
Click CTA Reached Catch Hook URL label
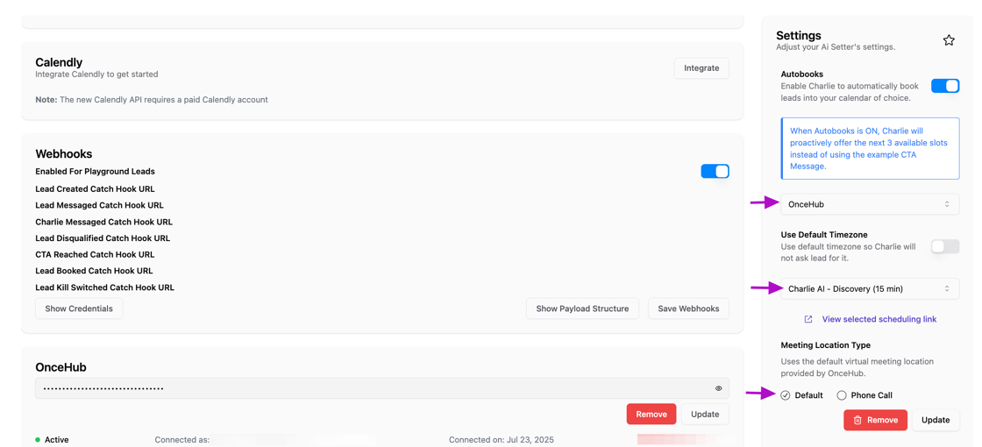pyautogui.click(x=96, y=254)
